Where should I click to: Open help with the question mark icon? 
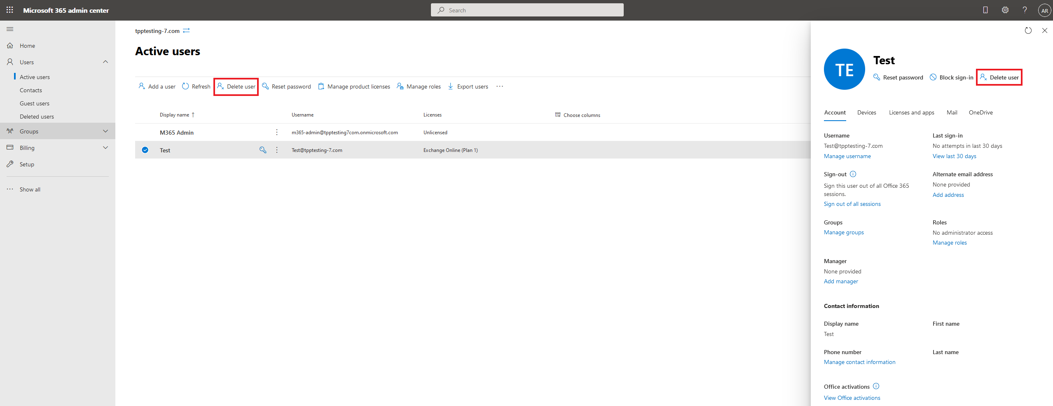click(1025, 10)
